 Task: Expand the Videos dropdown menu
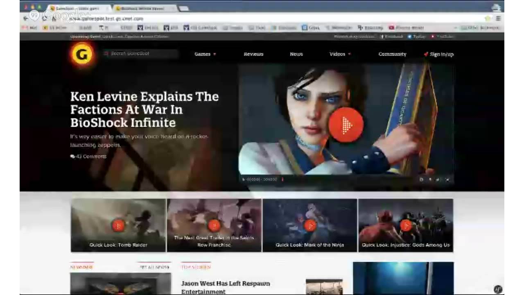tap(340, 54)
